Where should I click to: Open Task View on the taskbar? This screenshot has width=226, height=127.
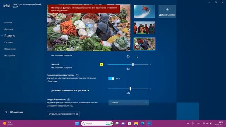tap(117, 123)
